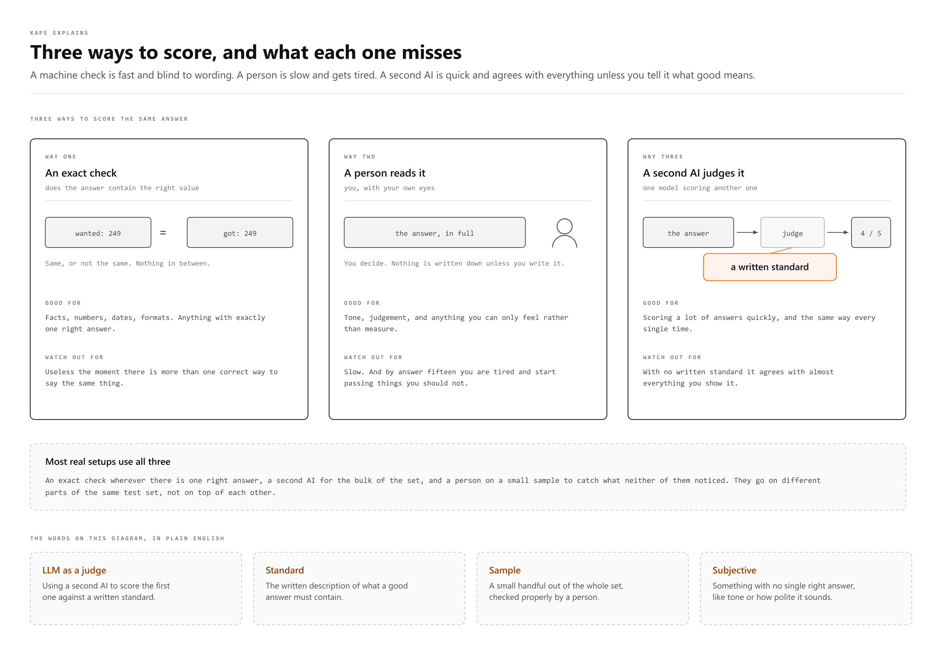Click the 'An exact check' card heading
This screenshot has height=664, width=936.
81,173
